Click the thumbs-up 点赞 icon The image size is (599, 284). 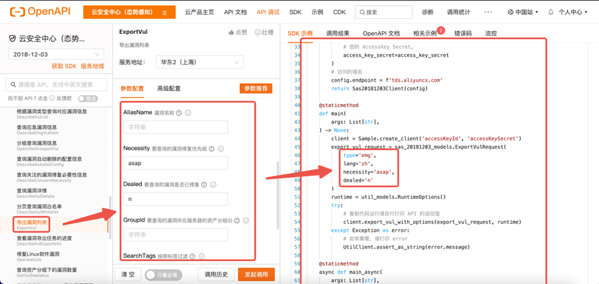[231, 32]
